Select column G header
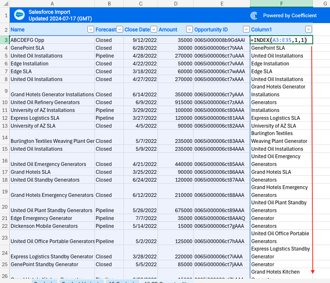This screenshot has width=330, height=283. coord(322,4)
